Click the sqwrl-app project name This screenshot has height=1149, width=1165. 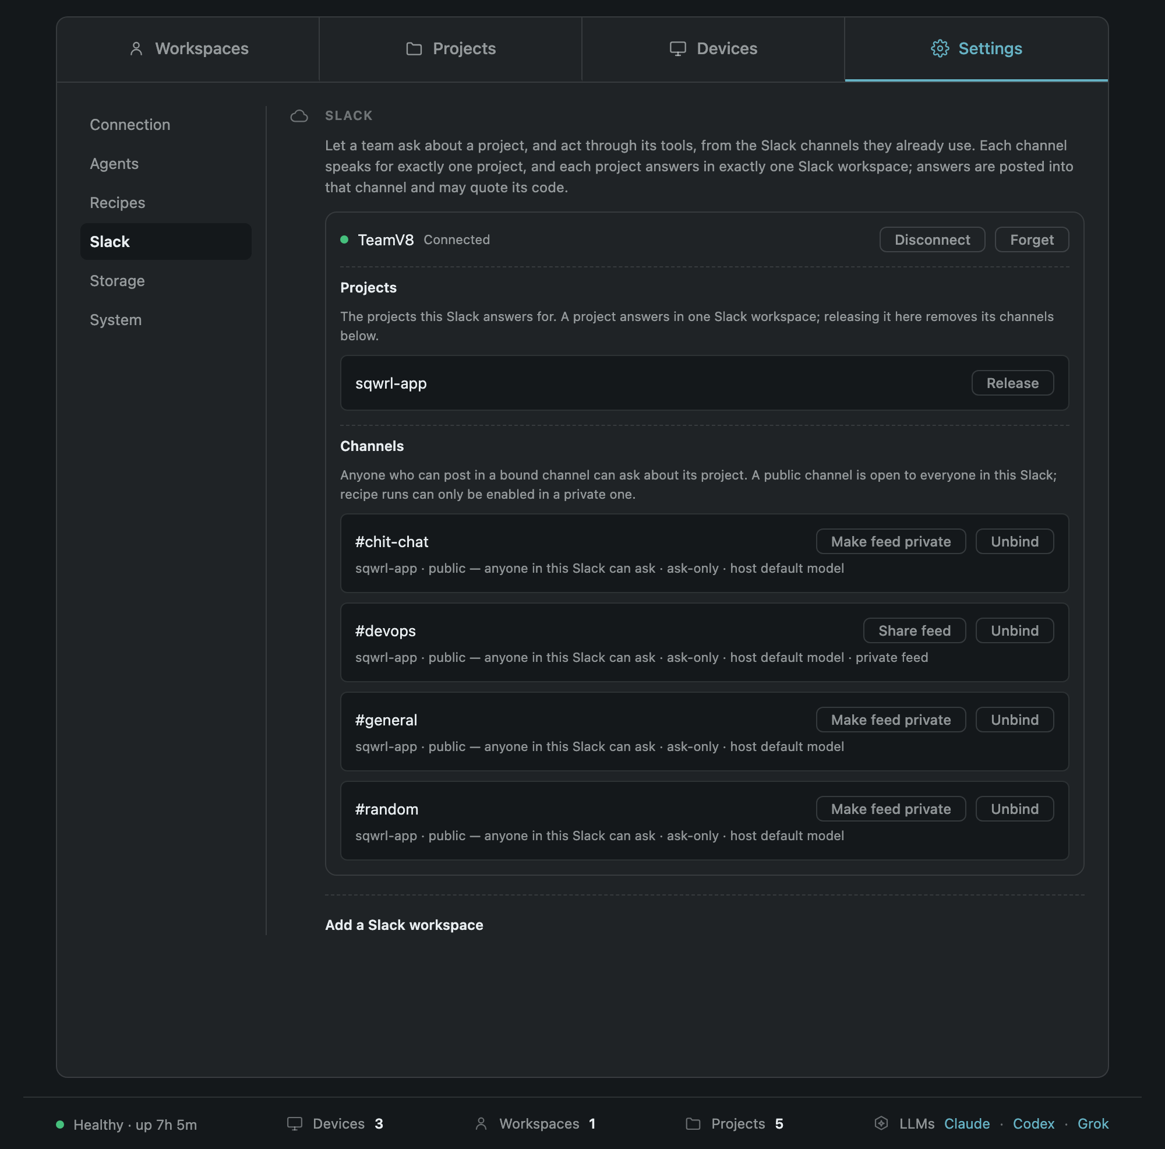click(x=391, y=383)
